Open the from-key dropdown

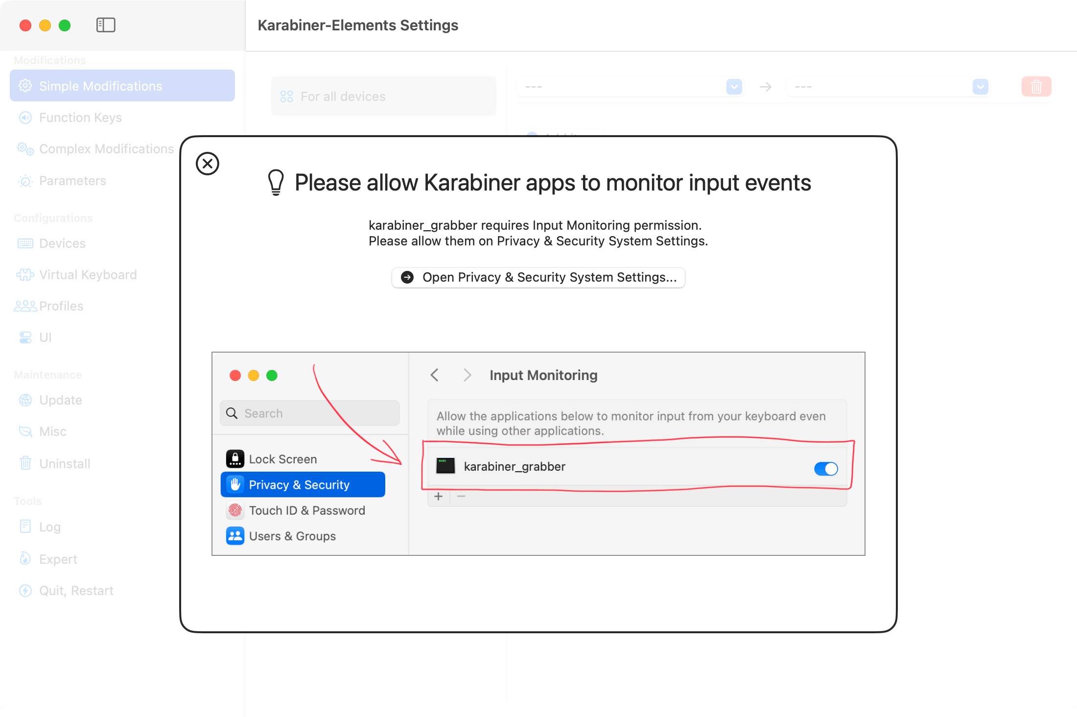click(x=630, y=87)
